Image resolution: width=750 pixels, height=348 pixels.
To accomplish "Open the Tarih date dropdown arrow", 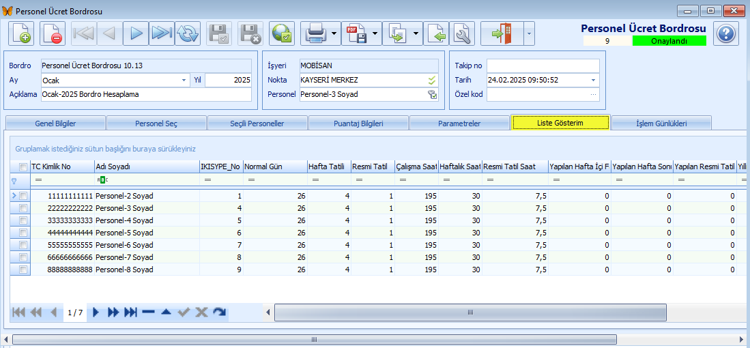I will click(594, 81).
